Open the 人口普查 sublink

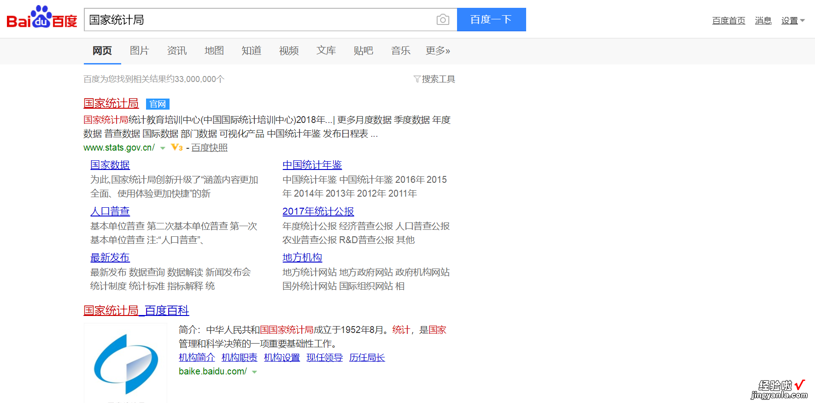(x=110, y=211)
